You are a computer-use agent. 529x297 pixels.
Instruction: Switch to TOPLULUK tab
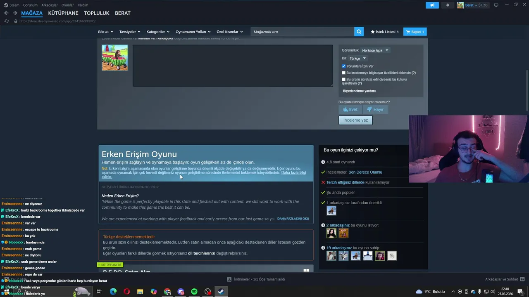pyautogui.click(x=97, y=13)
